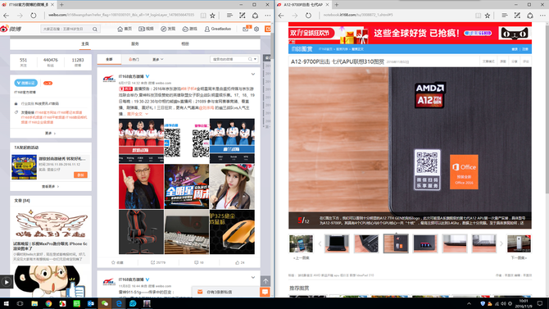This screenshot has height=309, width=549.
Task: Compose a new Weibo post with the orange icon
Action: 268,29
